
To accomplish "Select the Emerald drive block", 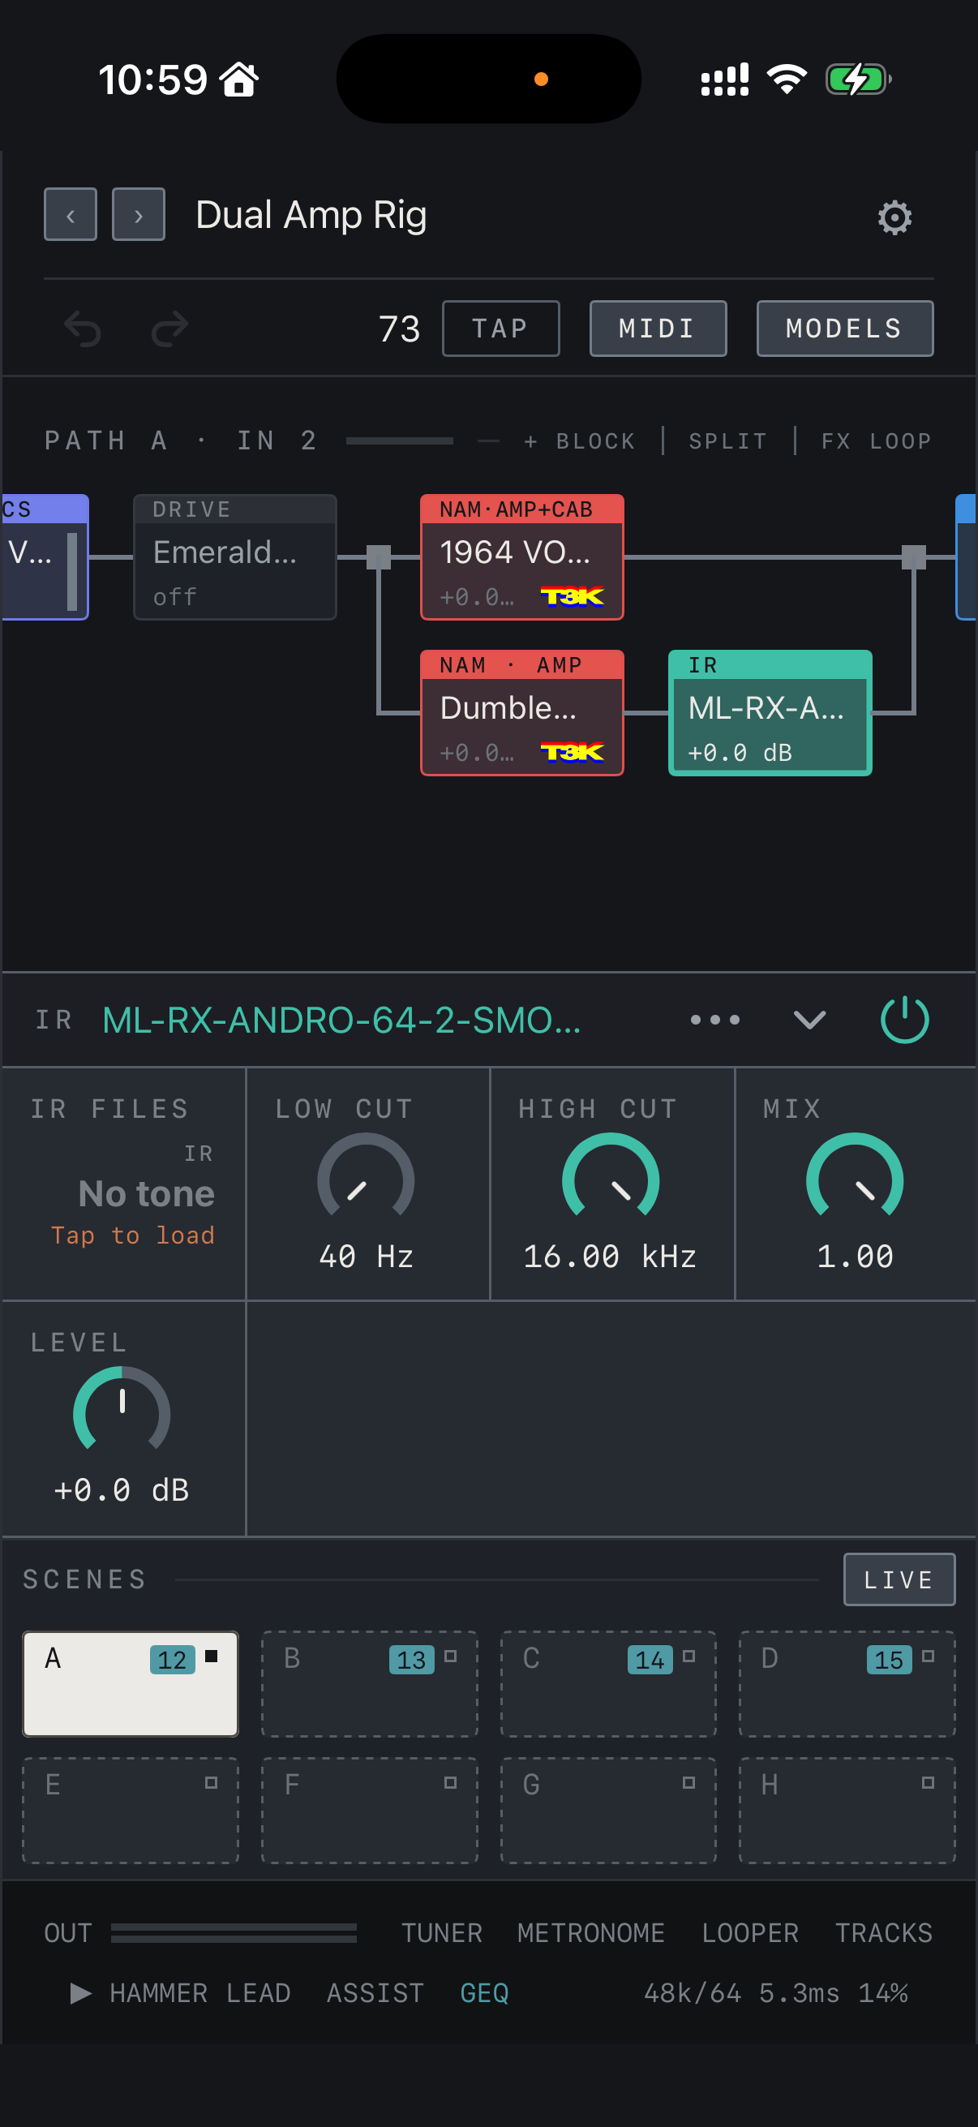I will pyautogui.click(x=235, y=557).
